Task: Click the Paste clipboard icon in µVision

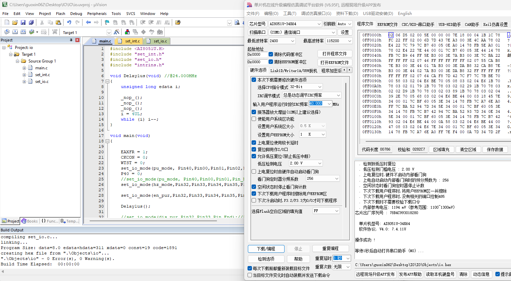Action: pyautogui.click(x=58, y=22)
